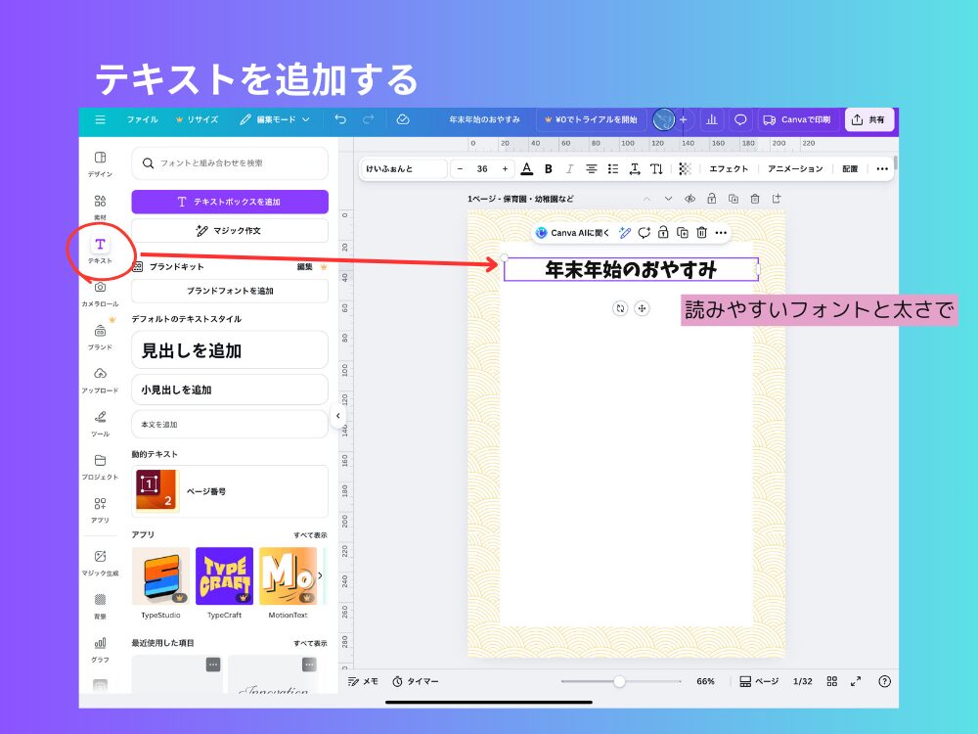This screenshot has height=734, width=978.
Task: Adjust the zoom slider at the bottom
Action: (620, 681)
